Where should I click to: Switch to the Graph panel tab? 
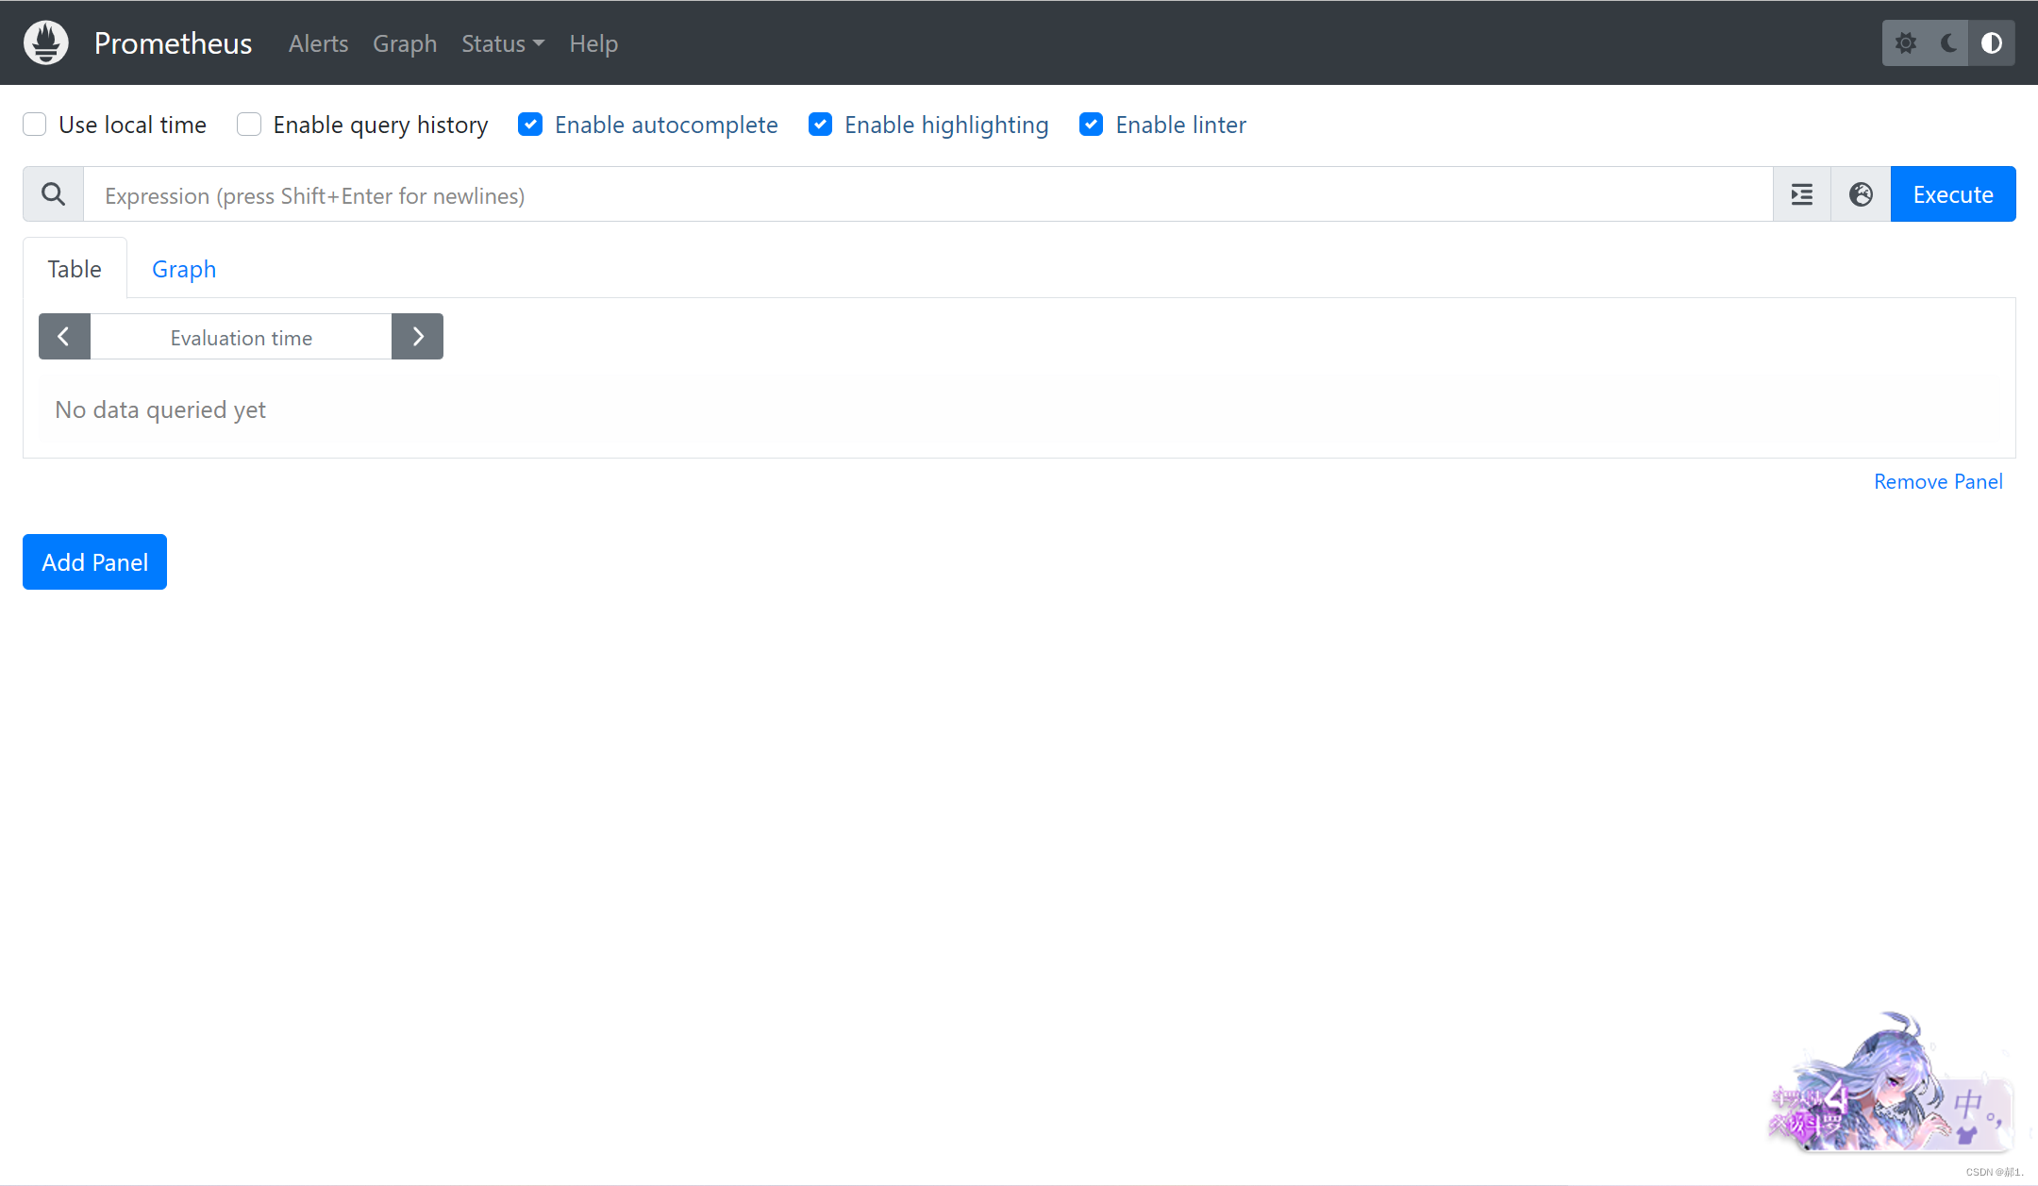click(x=184, y=269)
